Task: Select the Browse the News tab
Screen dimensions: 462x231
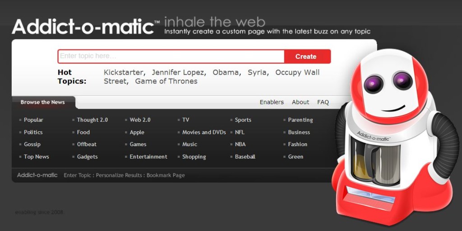Action: pyautogui.click(x=43, y=102)
